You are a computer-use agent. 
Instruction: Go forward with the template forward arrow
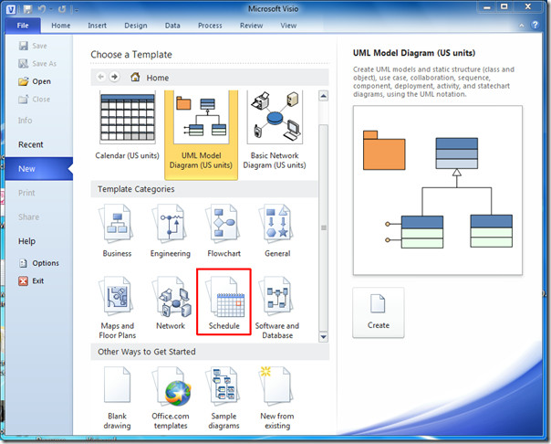point(114,77)
